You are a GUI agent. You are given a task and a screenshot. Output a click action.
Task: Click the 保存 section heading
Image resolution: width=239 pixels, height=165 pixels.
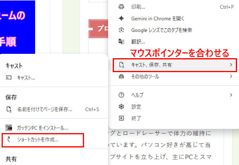click(11, 97)
